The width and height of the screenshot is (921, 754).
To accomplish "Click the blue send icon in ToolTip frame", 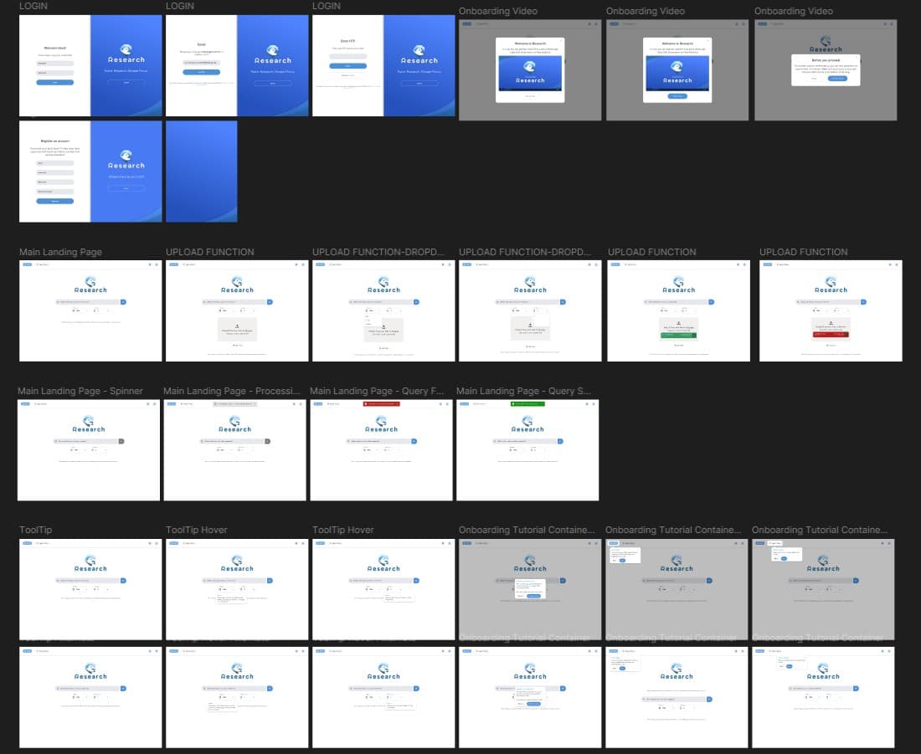I will coord(123,580).
